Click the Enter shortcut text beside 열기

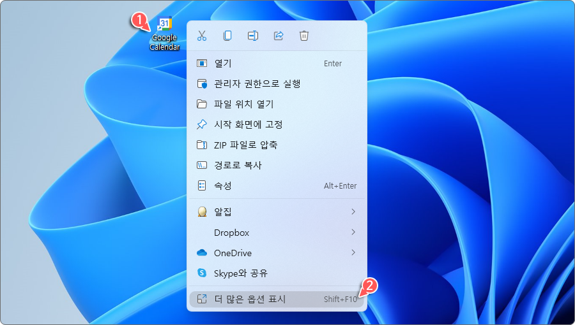[x=333, y=64]
